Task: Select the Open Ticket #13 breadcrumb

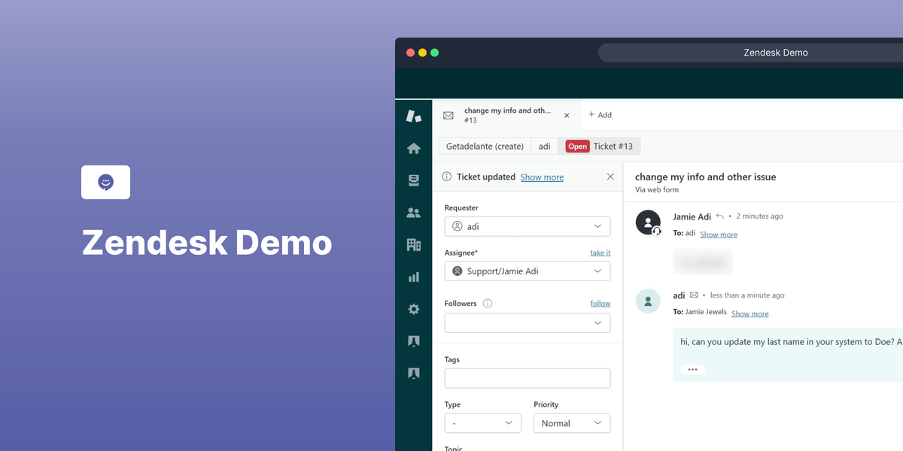Action: coord(599,147)
